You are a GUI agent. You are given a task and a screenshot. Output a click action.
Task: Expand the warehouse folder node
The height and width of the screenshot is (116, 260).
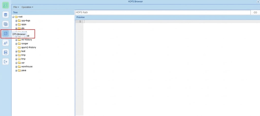pyautogui.click(x=16, y=67)
